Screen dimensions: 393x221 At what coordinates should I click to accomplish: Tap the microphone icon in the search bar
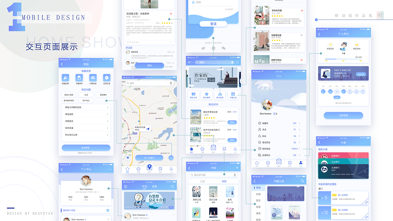[232, 62]
